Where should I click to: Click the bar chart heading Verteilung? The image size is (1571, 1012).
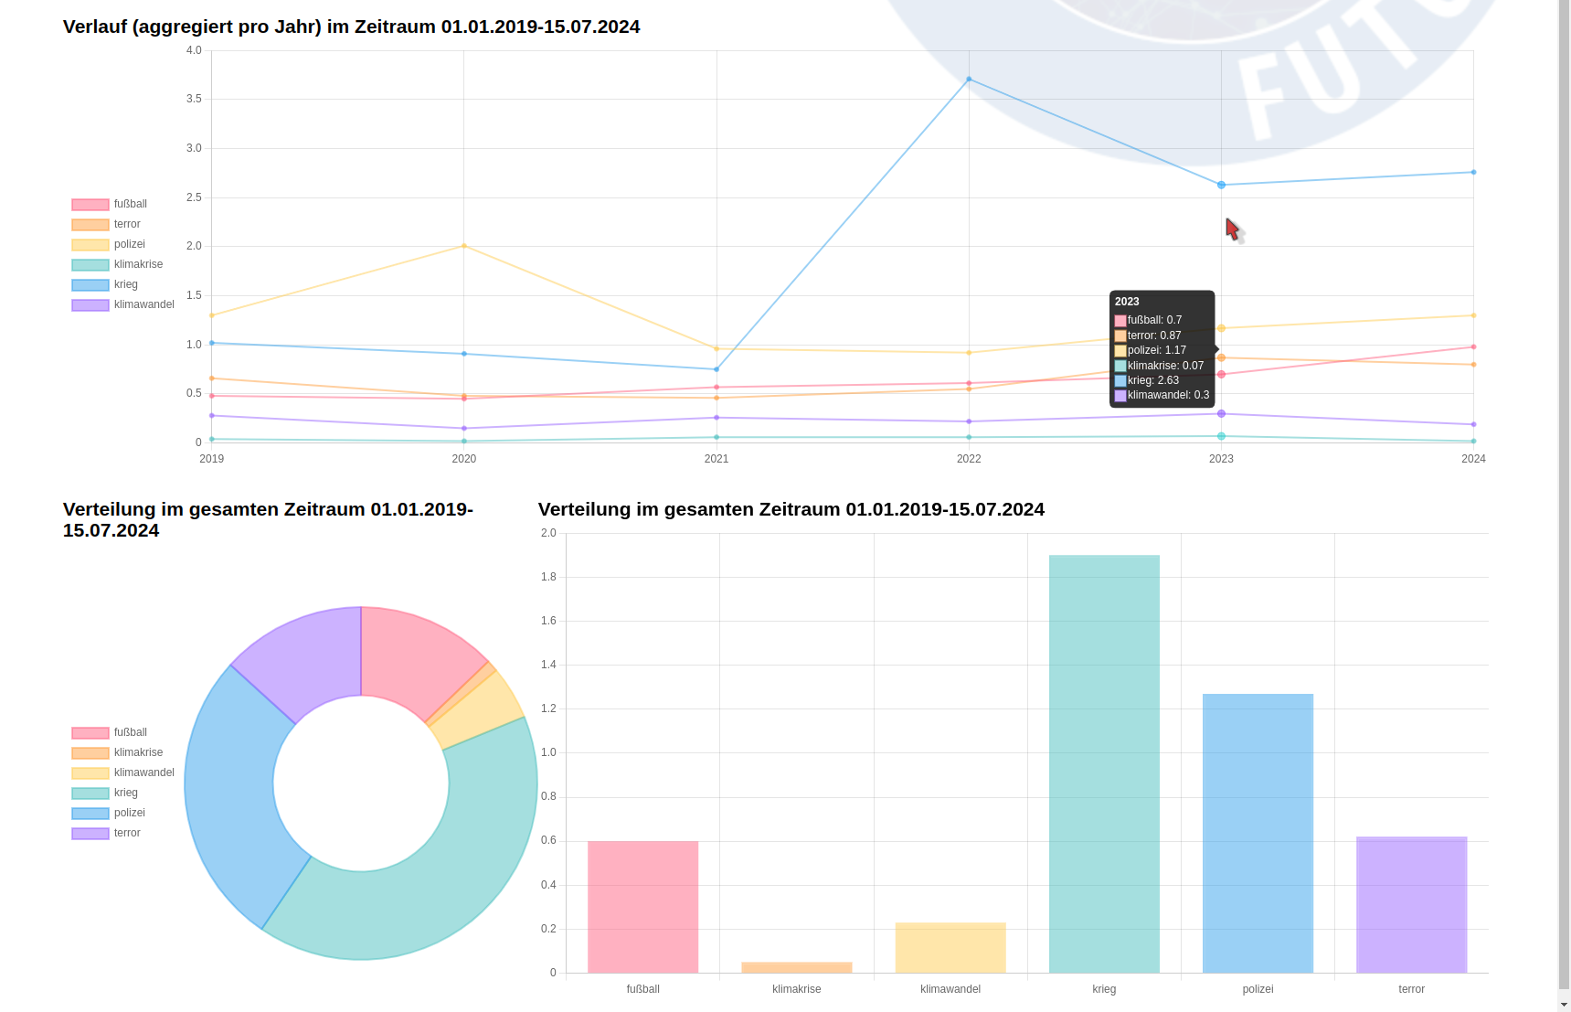[791, 509]
